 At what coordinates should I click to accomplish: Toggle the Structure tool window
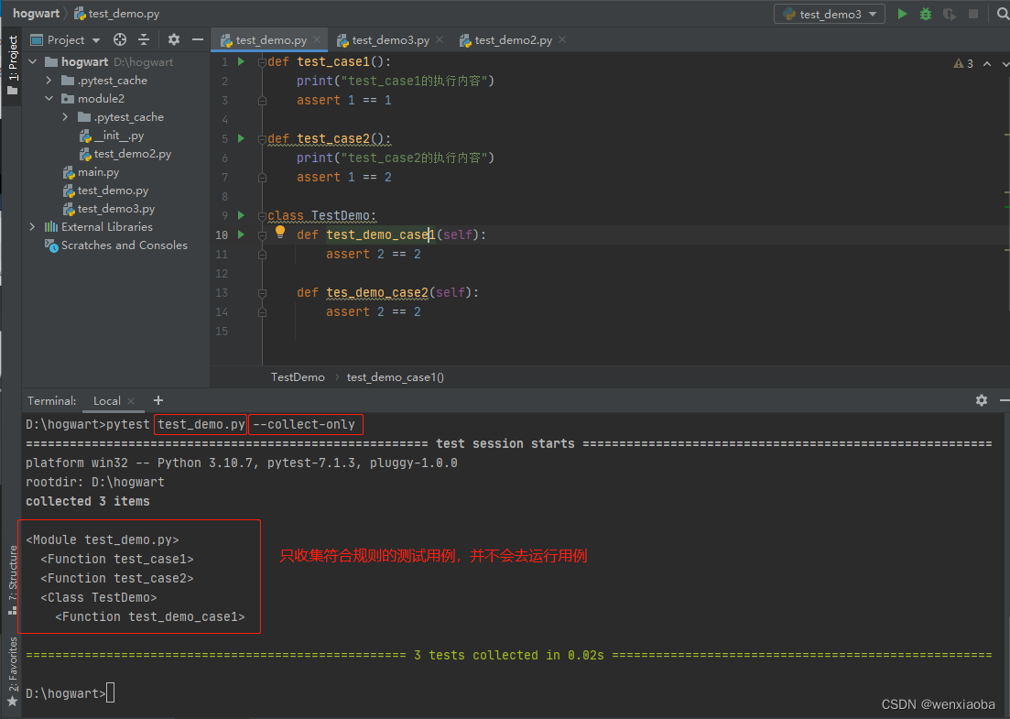click(x=12, y=579)
